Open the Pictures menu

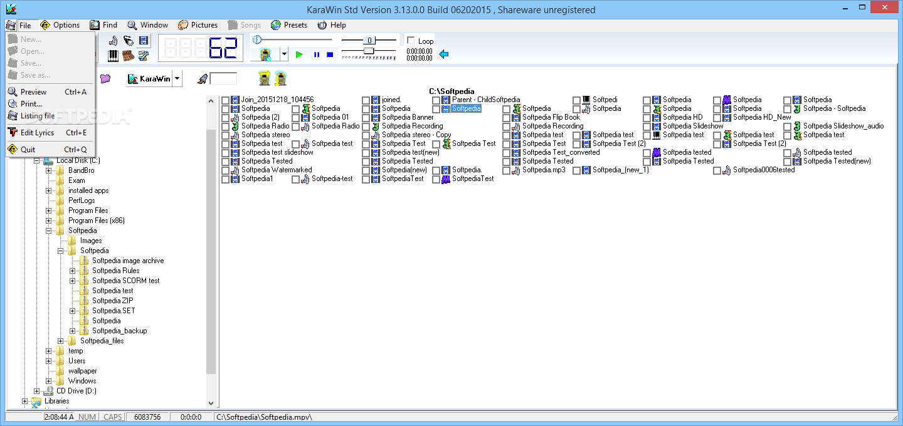[198, 25]
